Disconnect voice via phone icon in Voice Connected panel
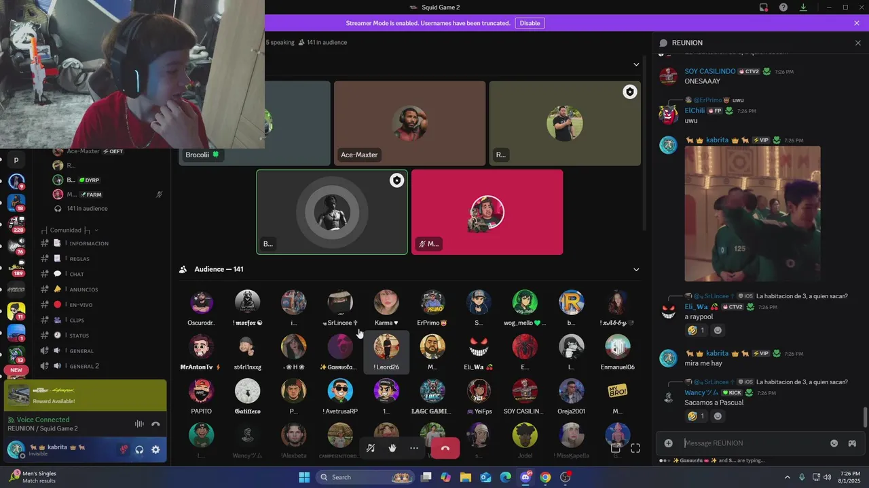 155,424
